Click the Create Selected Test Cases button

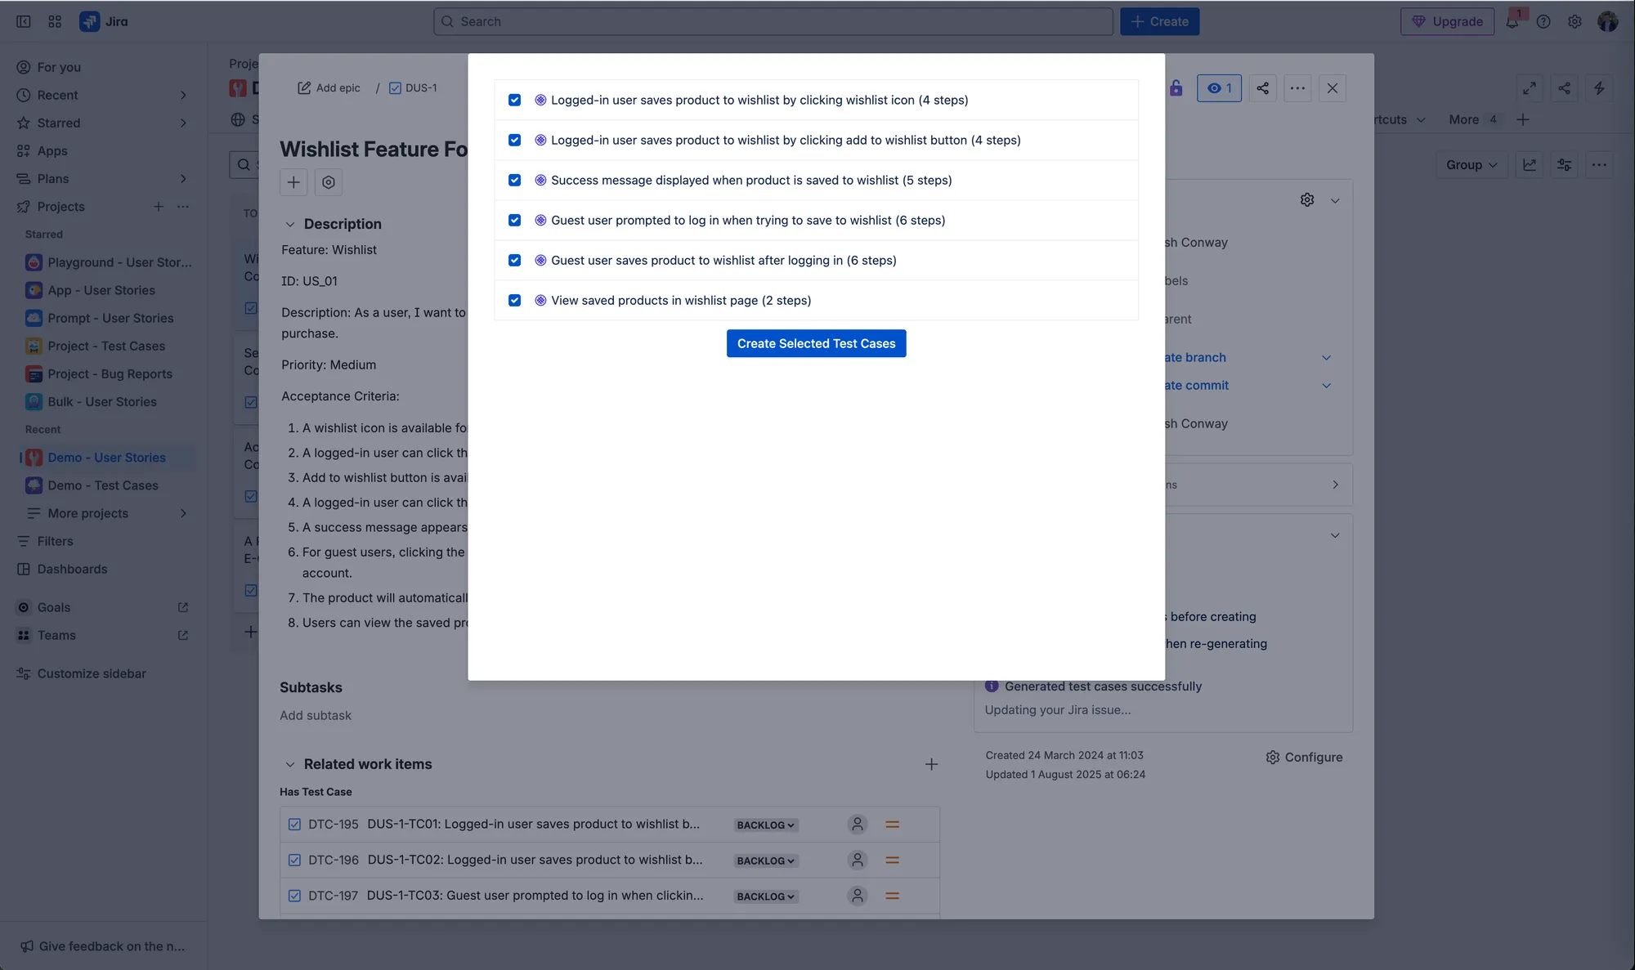[x=815, y=343]
